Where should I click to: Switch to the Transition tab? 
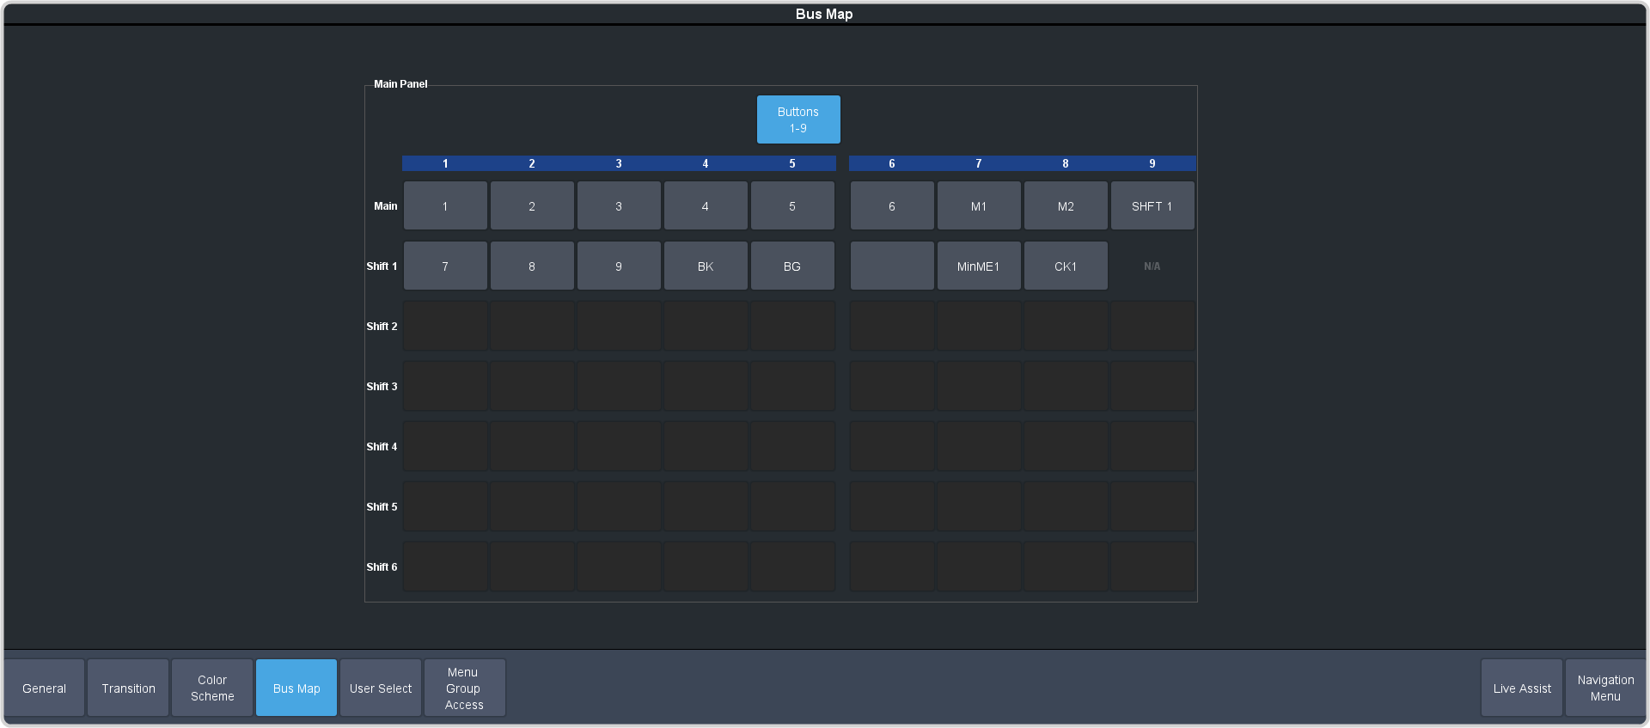coord(128,688)
